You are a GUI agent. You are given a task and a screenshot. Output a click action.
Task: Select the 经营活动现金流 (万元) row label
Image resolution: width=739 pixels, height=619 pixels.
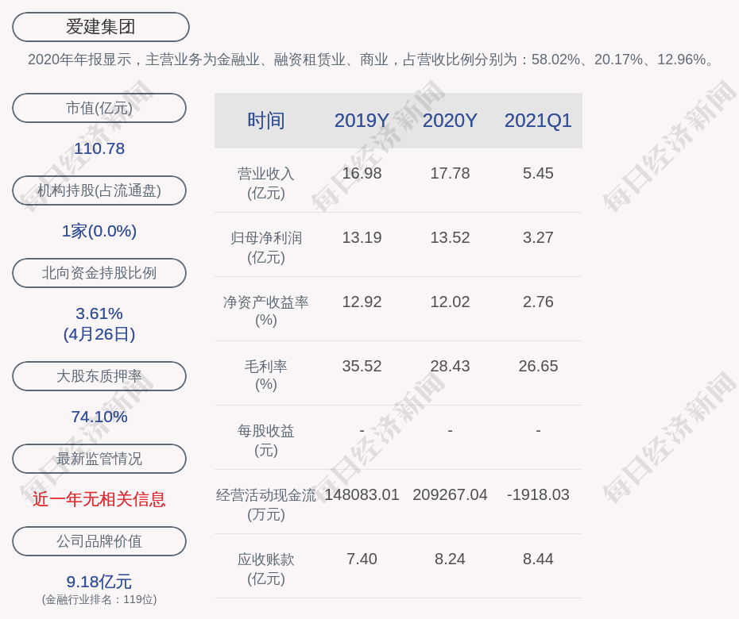point(266,505)
